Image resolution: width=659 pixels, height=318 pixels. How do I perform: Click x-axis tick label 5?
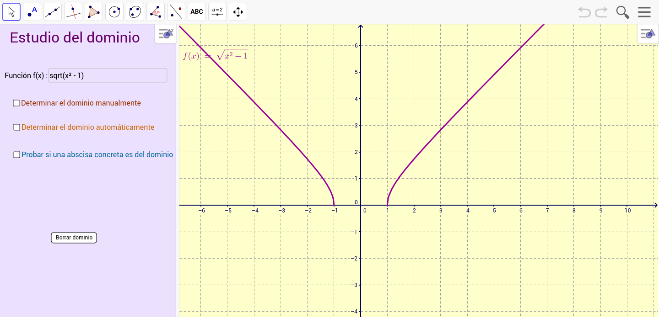494,211
